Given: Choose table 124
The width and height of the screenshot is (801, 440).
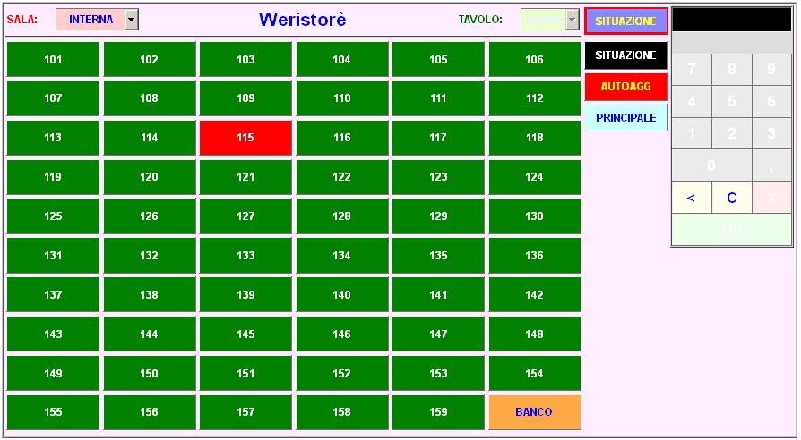Looking at the screenshot, I should point(534,177).
